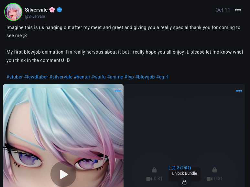Open the @Silvervale handle link
This screenshot has height=187, width=250.
35,16
